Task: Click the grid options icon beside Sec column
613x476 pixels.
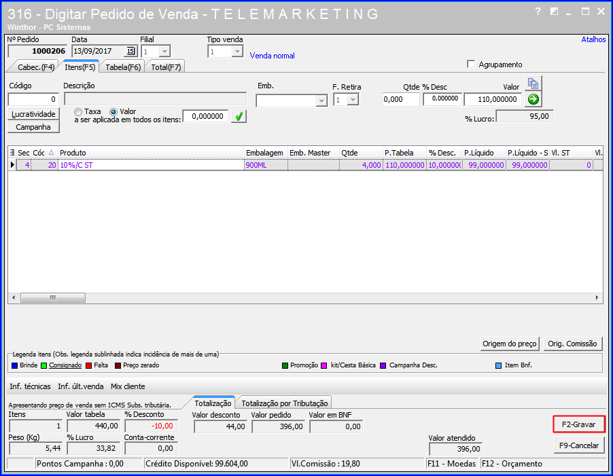Action: (12, 153)
